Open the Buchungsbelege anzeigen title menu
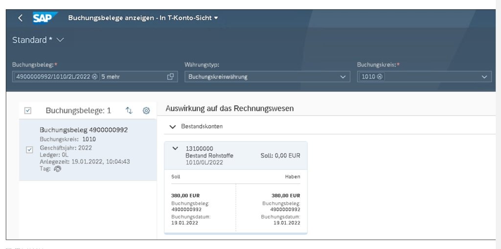This screenshot has width=501, height=249. pyautogui.click(x=216, y=18)
